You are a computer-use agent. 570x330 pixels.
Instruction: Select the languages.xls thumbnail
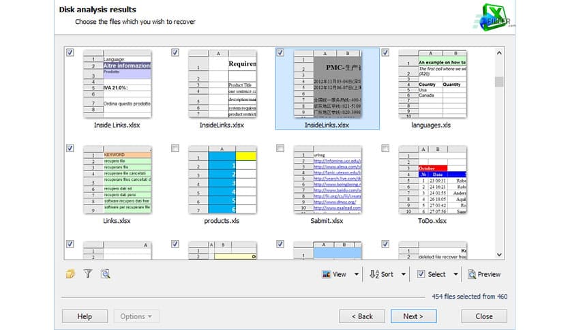[432, 84]
